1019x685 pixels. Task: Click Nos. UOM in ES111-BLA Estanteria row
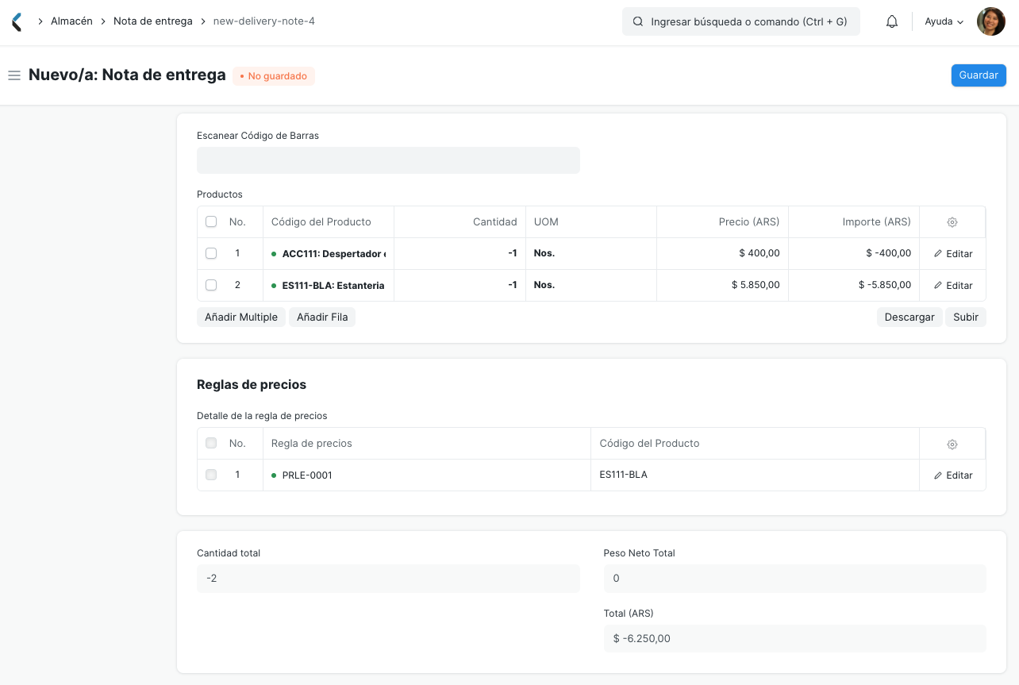coord(591,286)
